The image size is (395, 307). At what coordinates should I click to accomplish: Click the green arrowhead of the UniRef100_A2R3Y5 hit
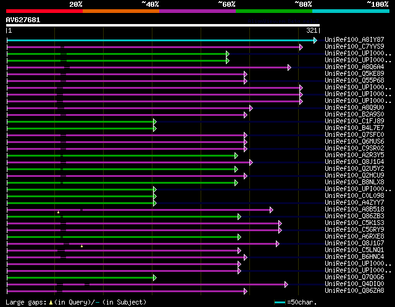point(236,156)
